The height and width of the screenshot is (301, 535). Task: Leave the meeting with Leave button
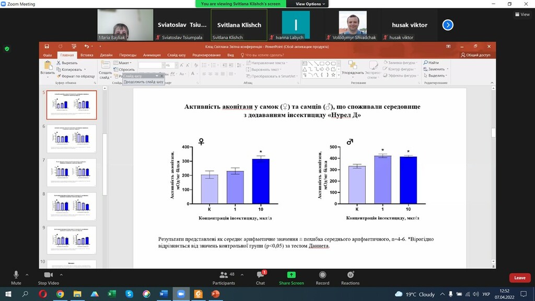coord(520,278)
